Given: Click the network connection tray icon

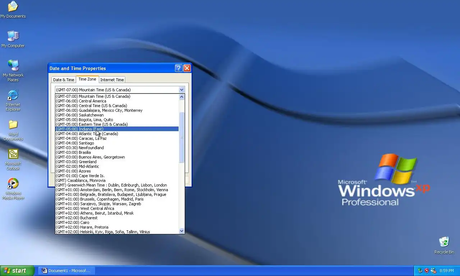Looking at the screenshot, I should pos(433,271).
